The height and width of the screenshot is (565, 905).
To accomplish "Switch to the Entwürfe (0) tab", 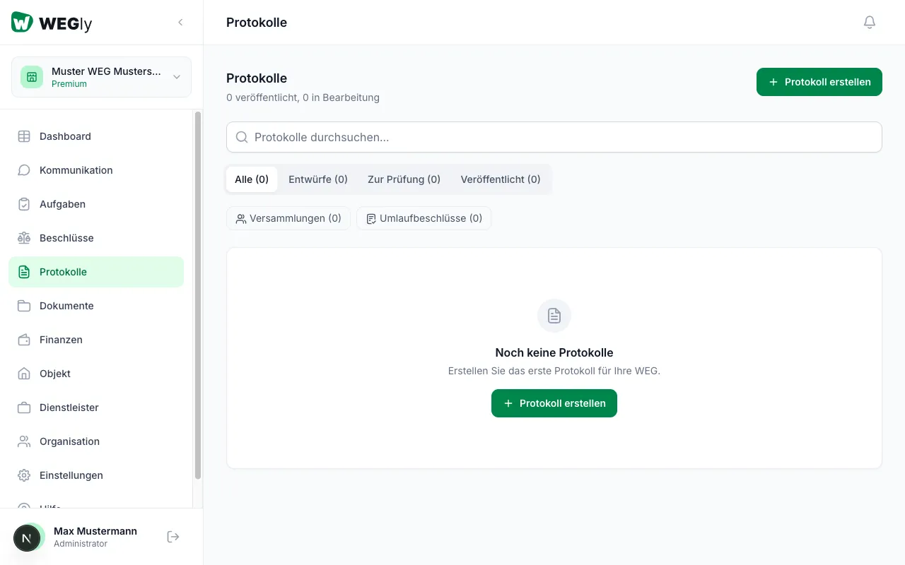I will pos(318,179).
